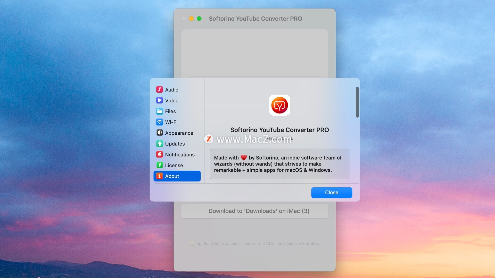Click the Audio music note icon

pyautogui.click(x=159, y=90)
